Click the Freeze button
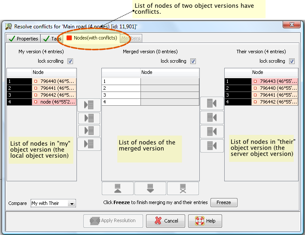305x235 pixels. [x=223, y=202]
